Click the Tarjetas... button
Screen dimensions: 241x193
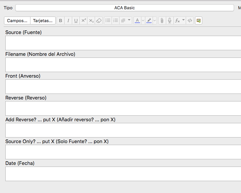coord(43,20)
